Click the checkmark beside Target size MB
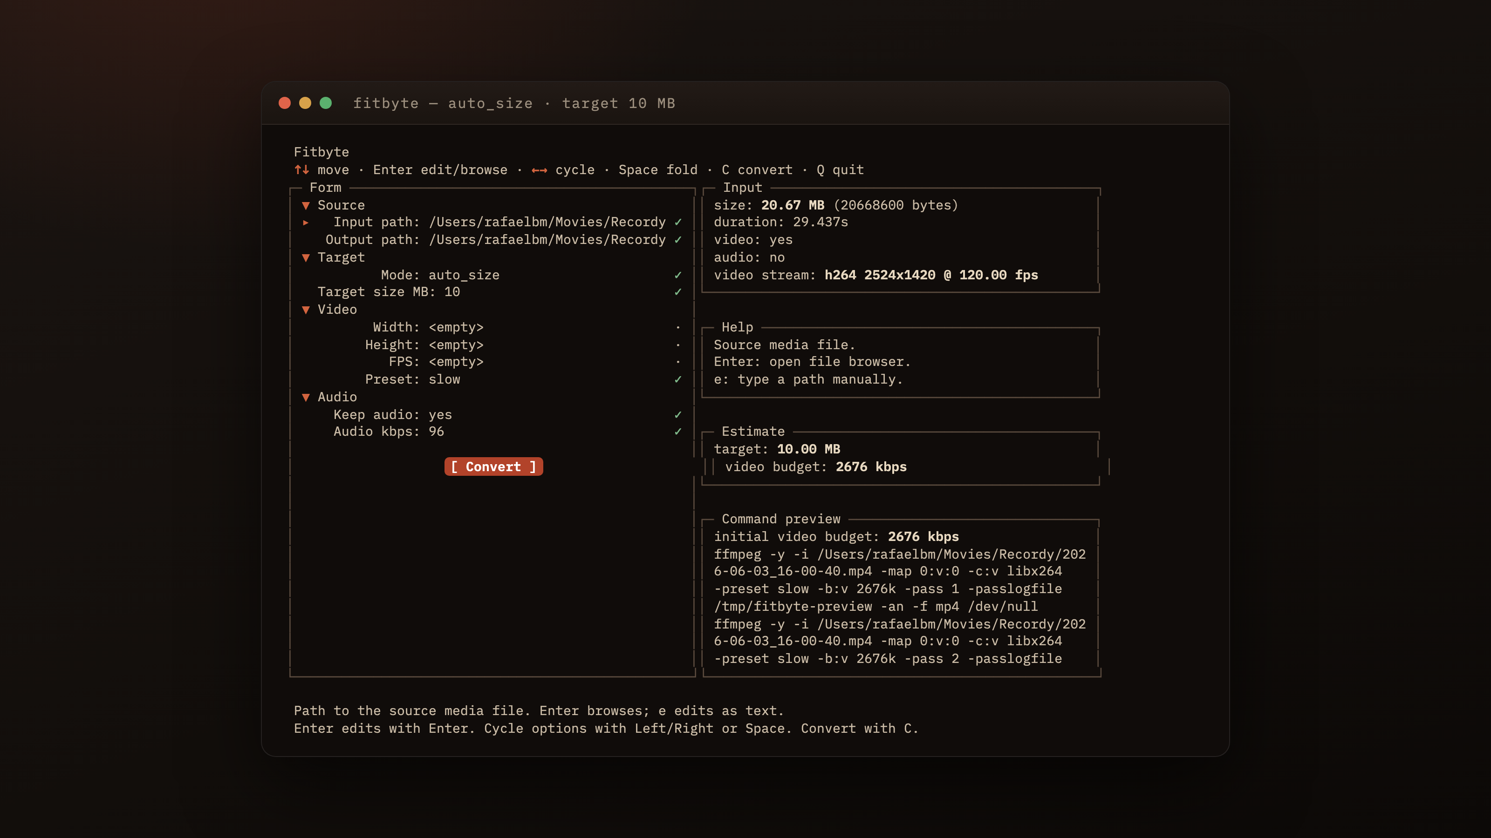 tap(678, 291)
